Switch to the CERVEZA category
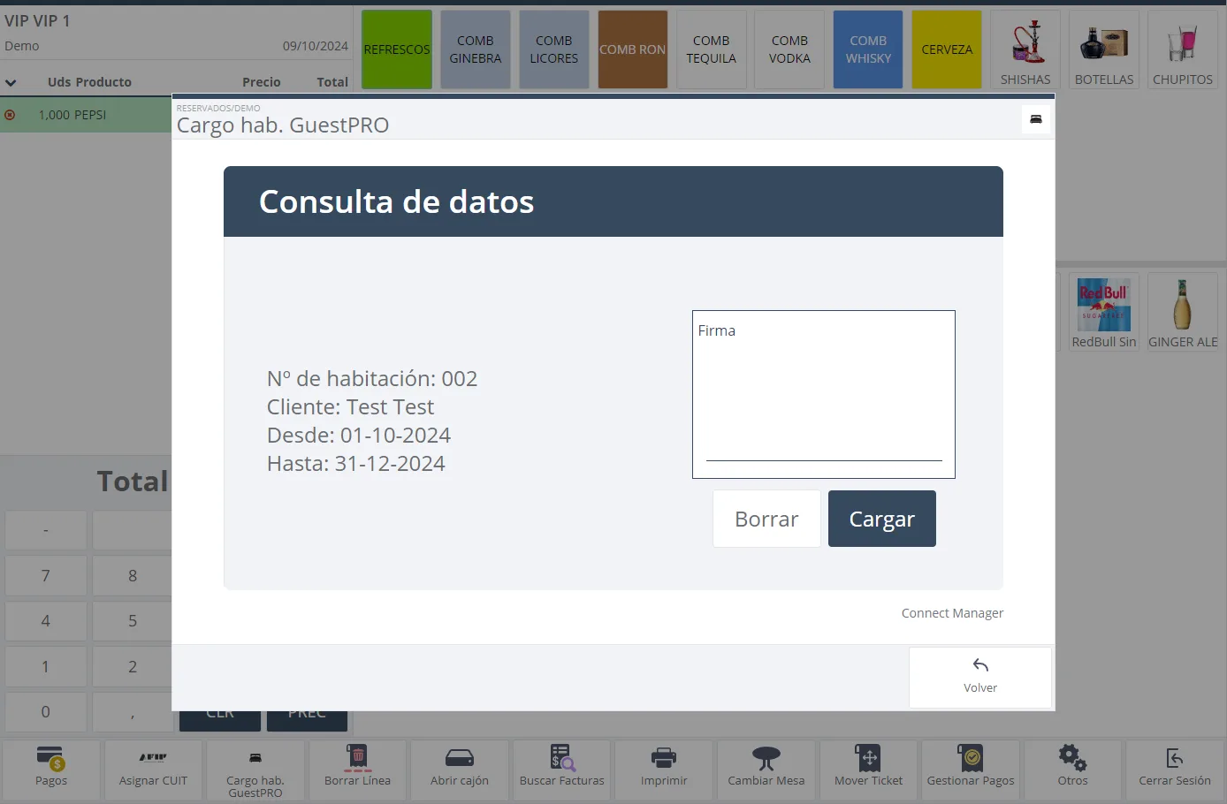This screenshot has width=1227, height=804. (x=947, y=49)
